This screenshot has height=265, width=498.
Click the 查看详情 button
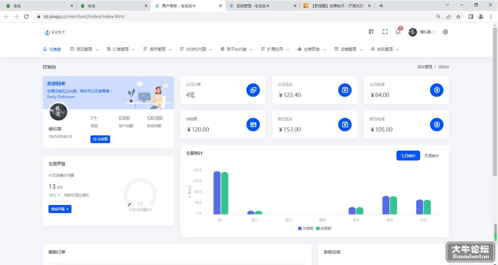pyautogui.click(x=60, y=209)
